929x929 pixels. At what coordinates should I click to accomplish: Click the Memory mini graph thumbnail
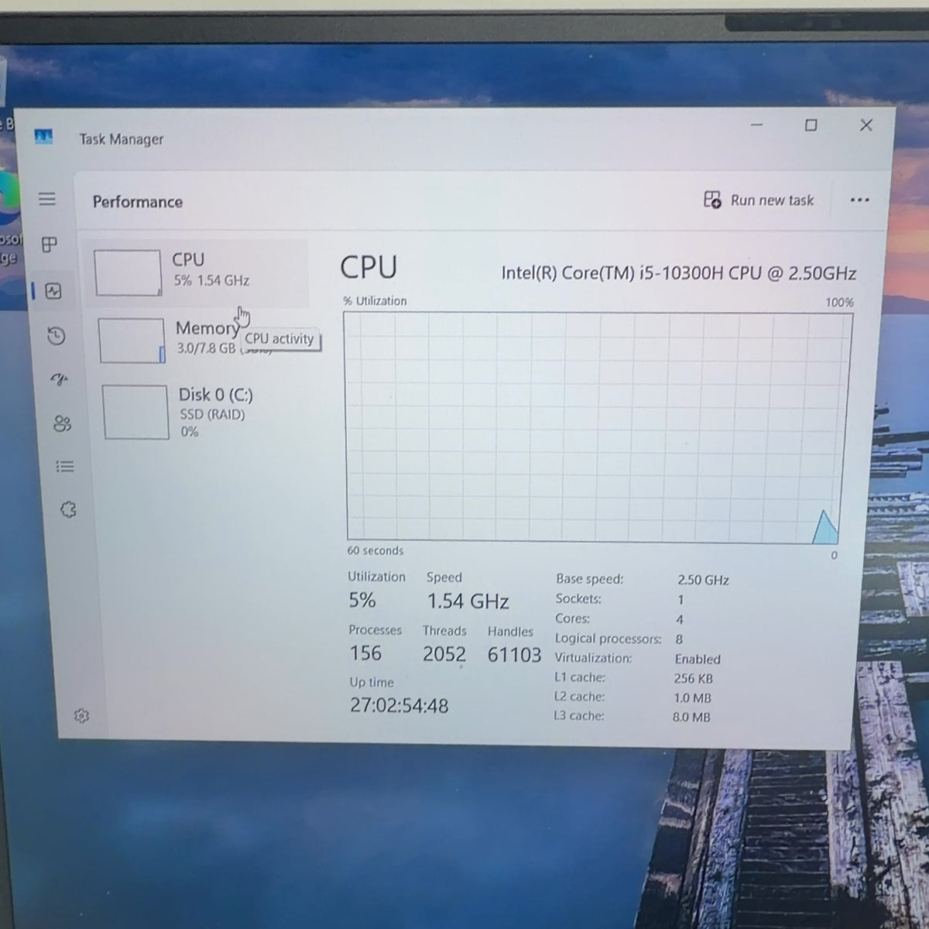132,340
